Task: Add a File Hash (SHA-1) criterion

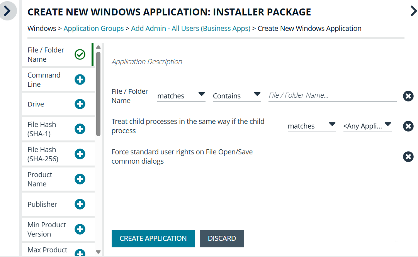Action: coord(80,129)
